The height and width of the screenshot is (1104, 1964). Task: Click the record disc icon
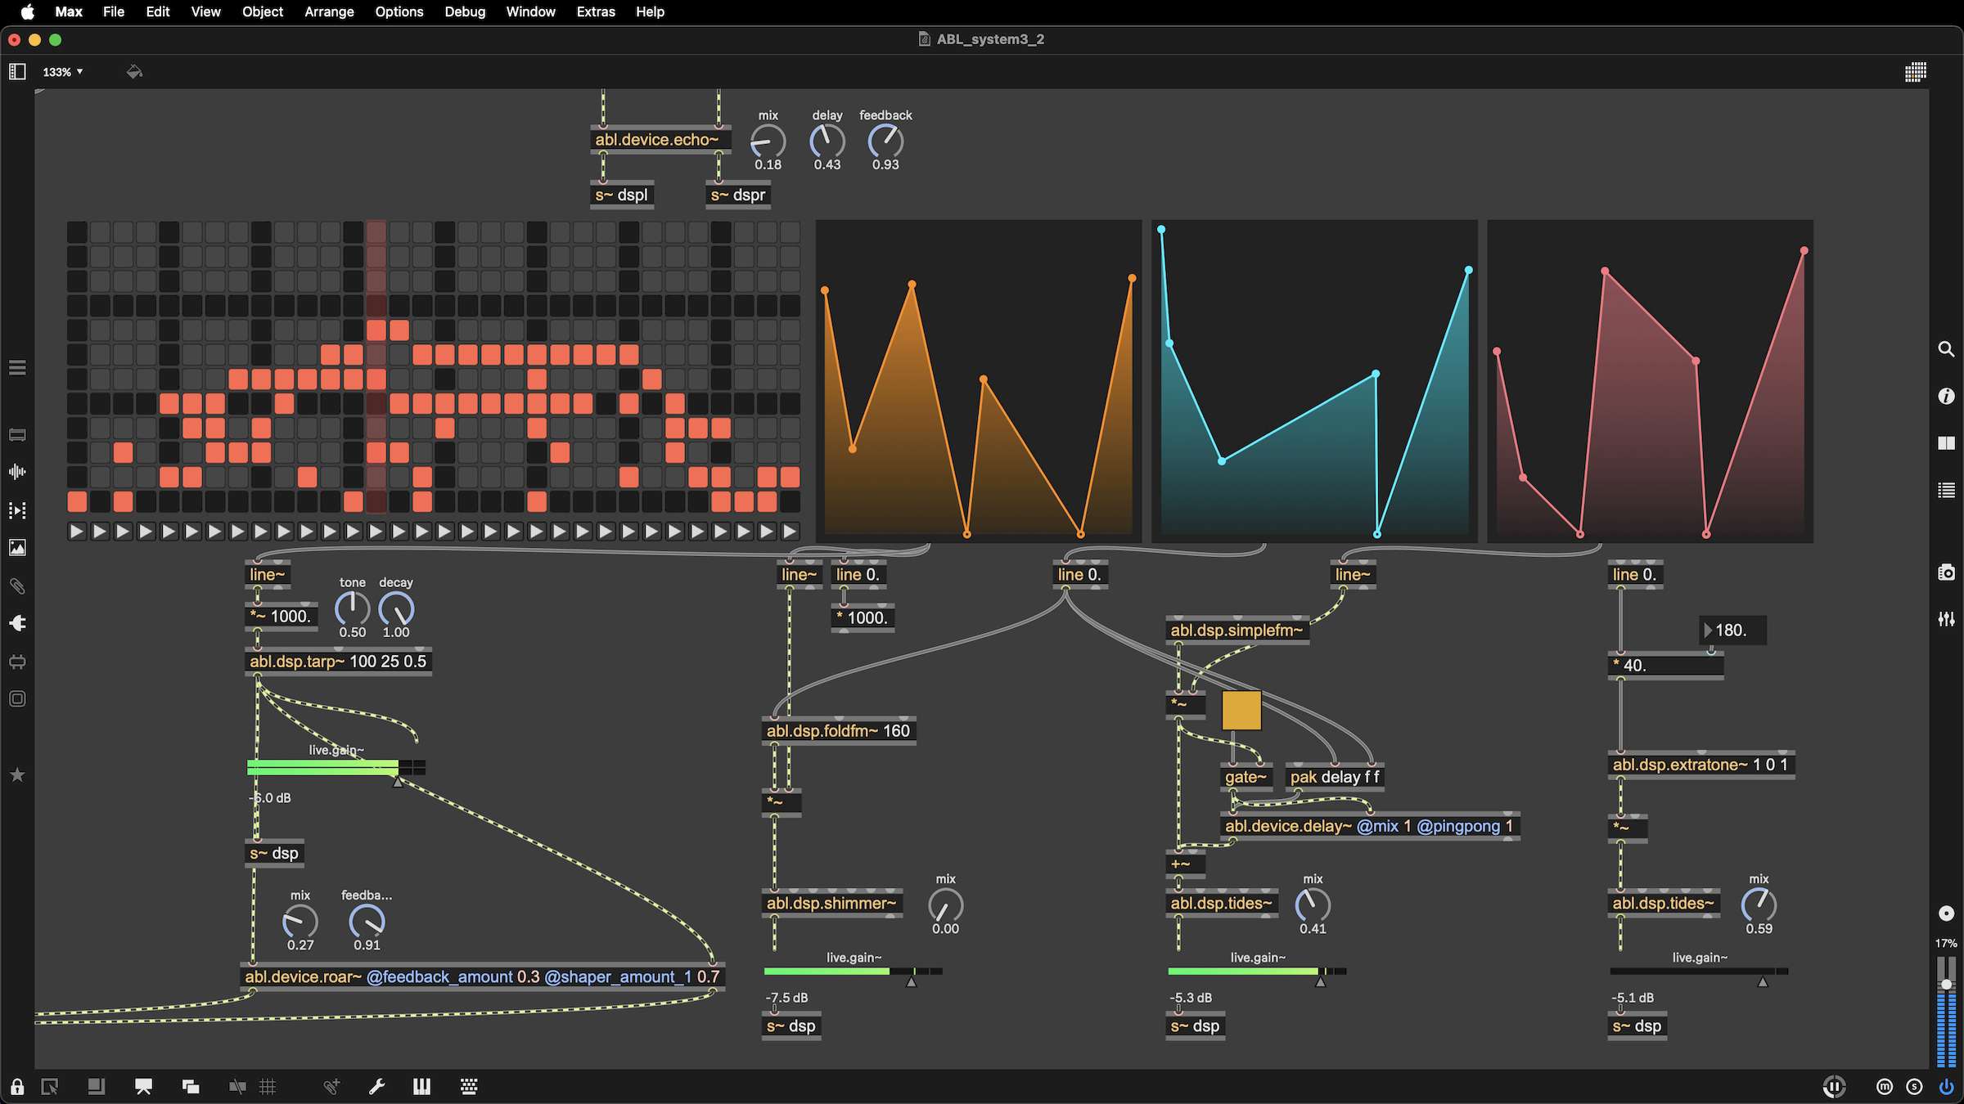1946,913
